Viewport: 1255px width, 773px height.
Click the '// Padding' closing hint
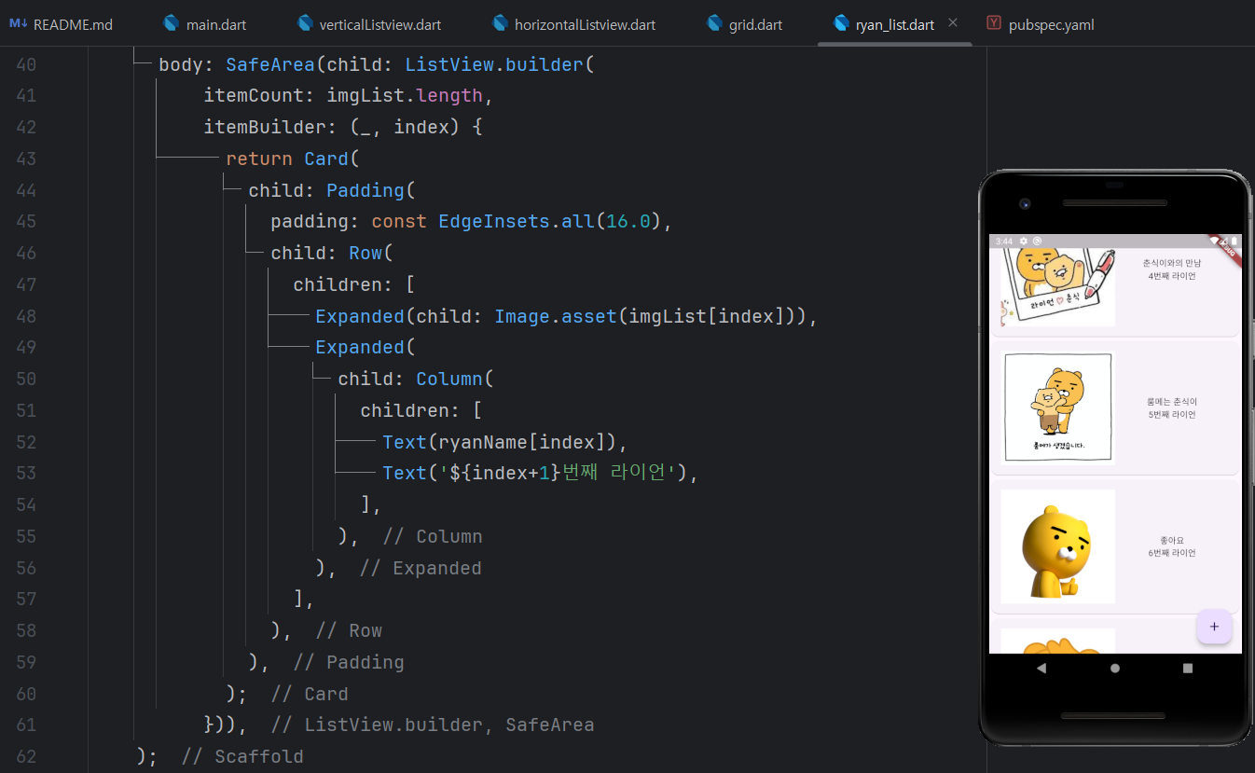click(x=349, y=662)
